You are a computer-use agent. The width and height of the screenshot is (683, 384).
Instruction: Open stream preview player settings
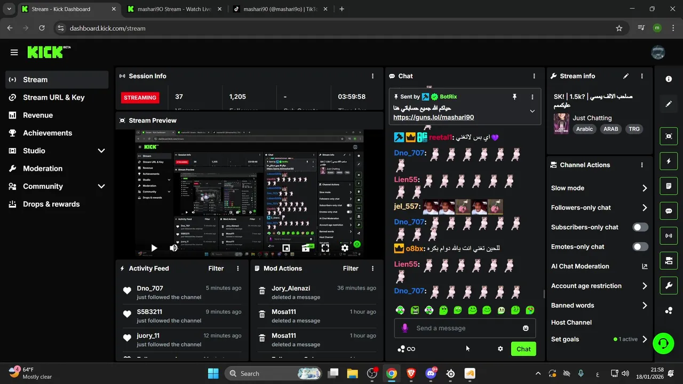(345, 248)
